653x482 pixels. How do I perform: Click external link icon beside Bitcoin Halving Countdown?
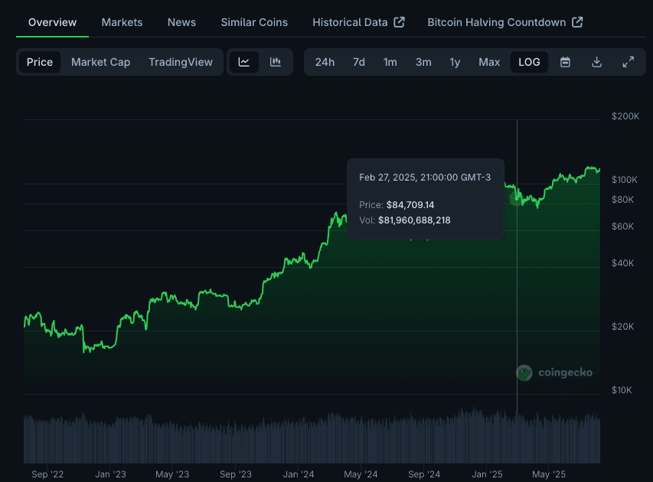click(x=577, y=22)
